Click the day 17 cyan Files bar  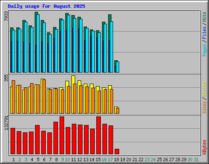point(111,47)
